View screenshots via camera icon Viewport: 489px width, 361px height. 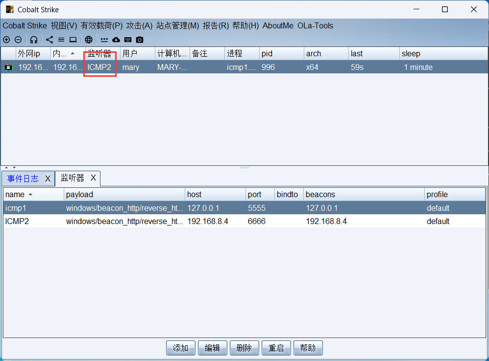coord(140,40)
